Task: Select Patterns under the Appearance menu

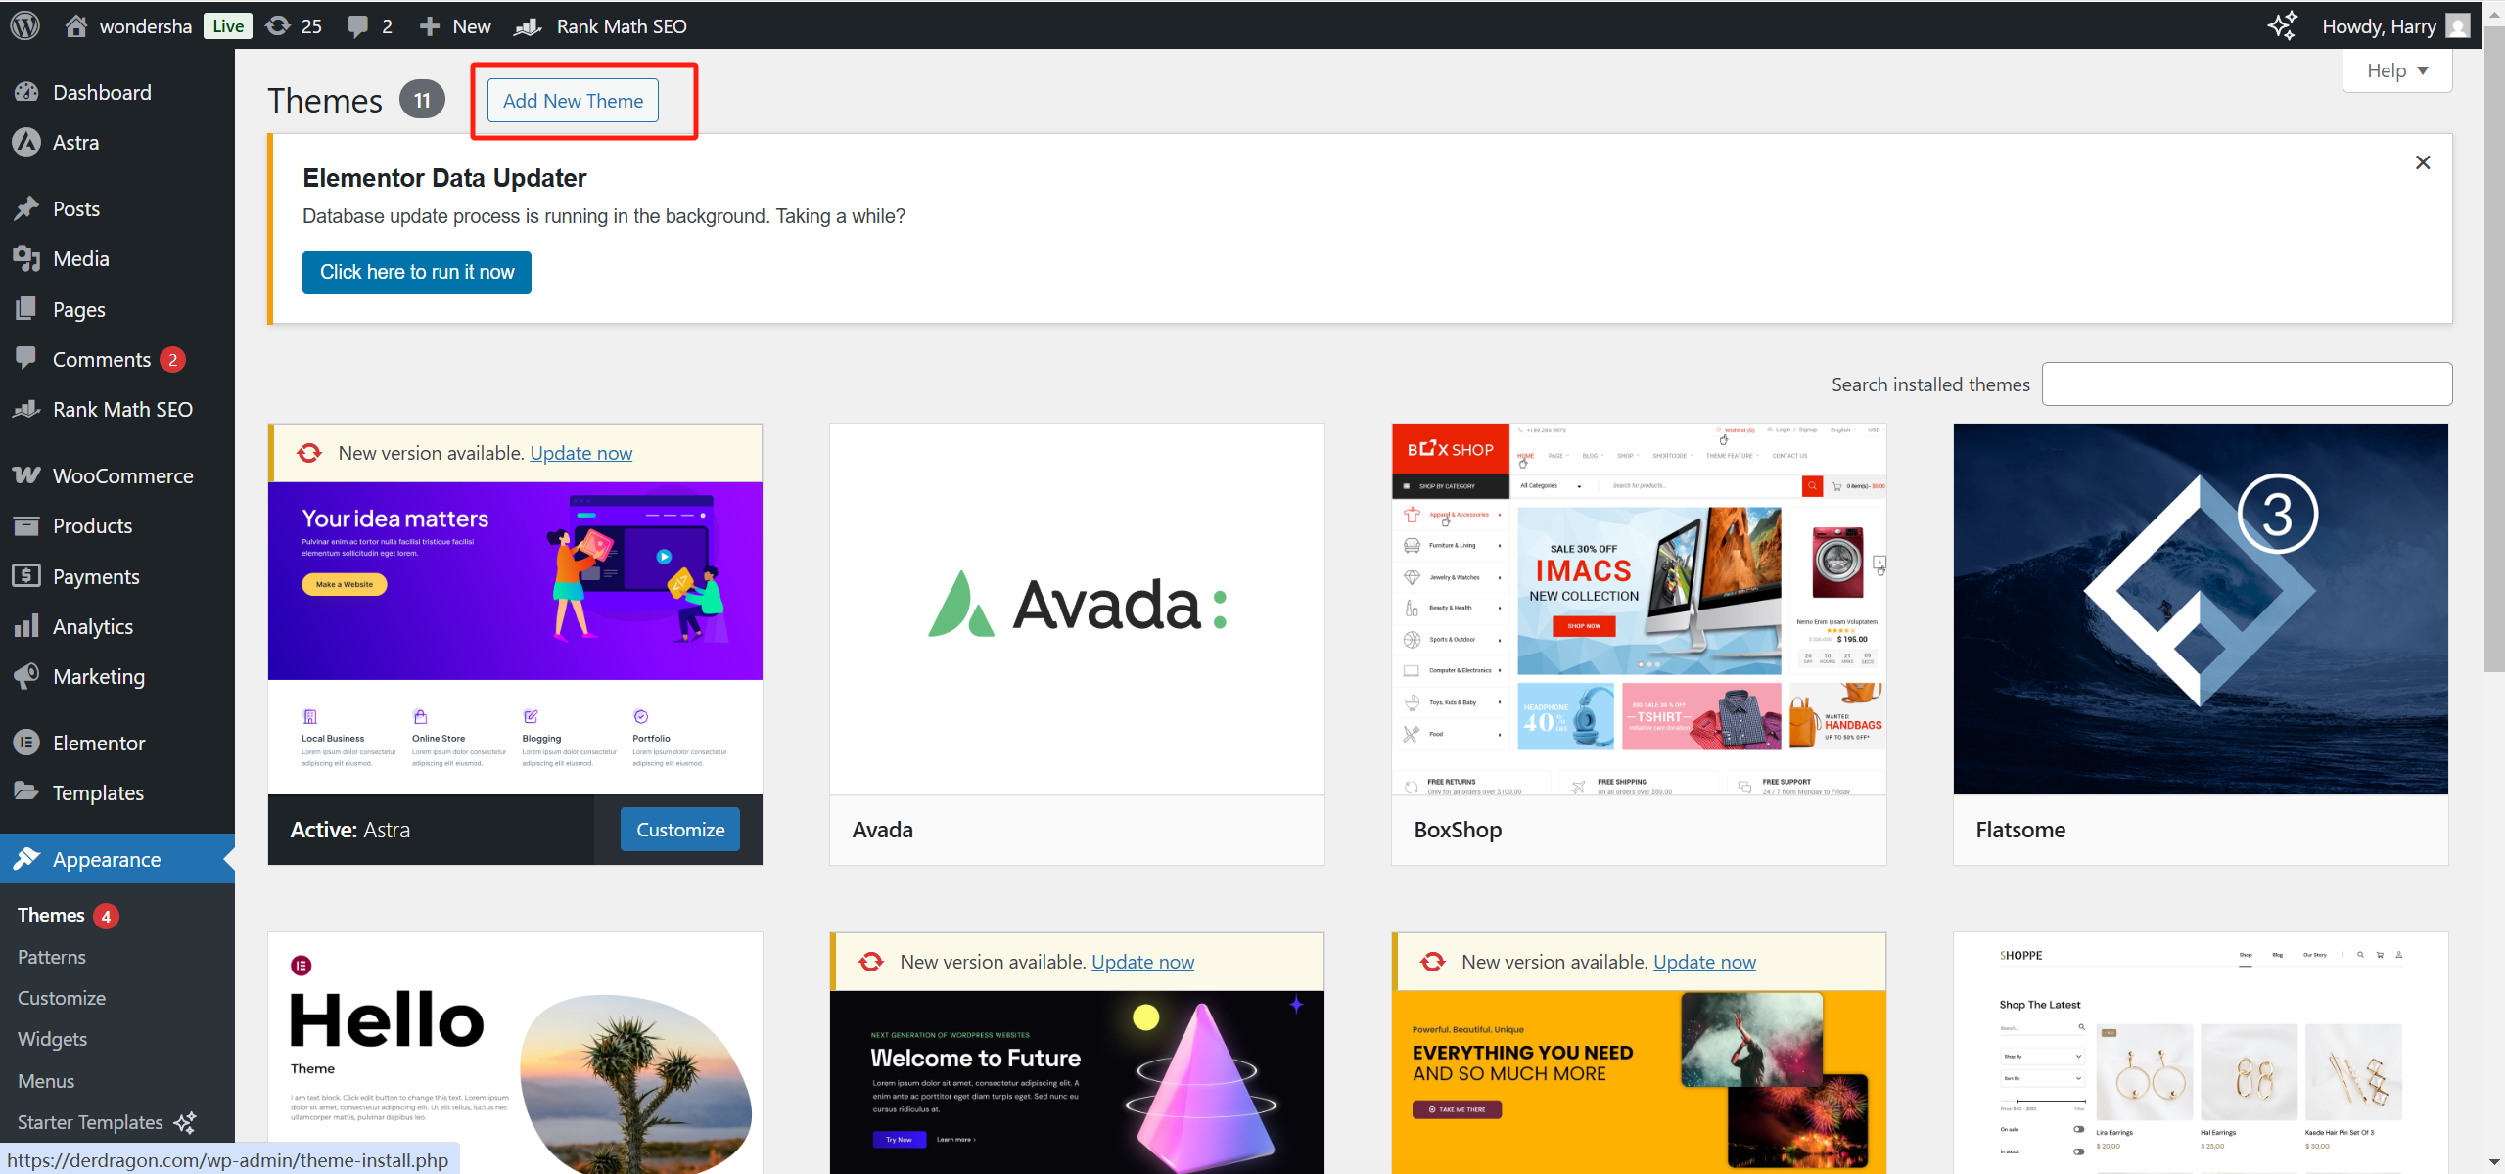Action: (x=51, y=956)
